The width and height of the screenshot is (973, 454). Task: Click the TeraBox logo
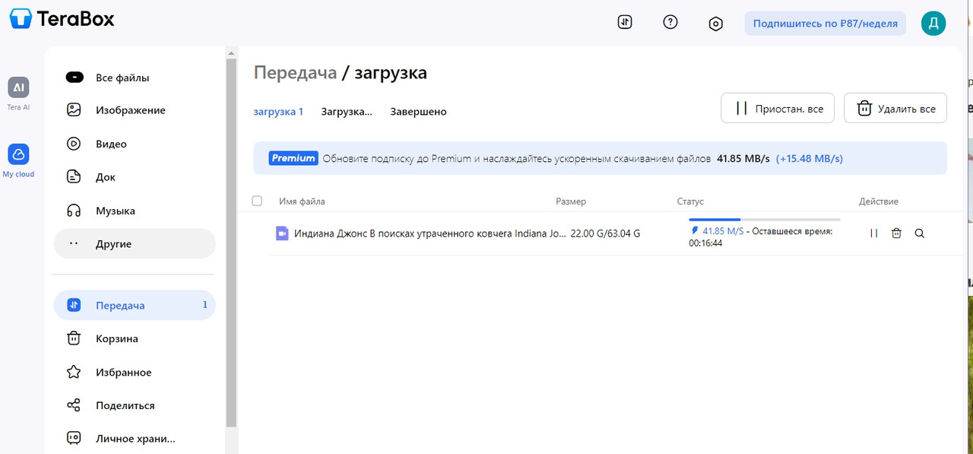tap(62, 18)
